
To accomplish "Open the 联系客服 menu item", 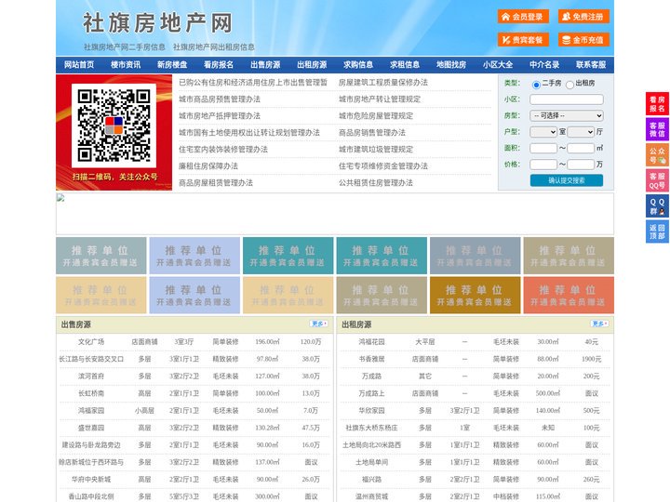I will (x=591, y=65).
